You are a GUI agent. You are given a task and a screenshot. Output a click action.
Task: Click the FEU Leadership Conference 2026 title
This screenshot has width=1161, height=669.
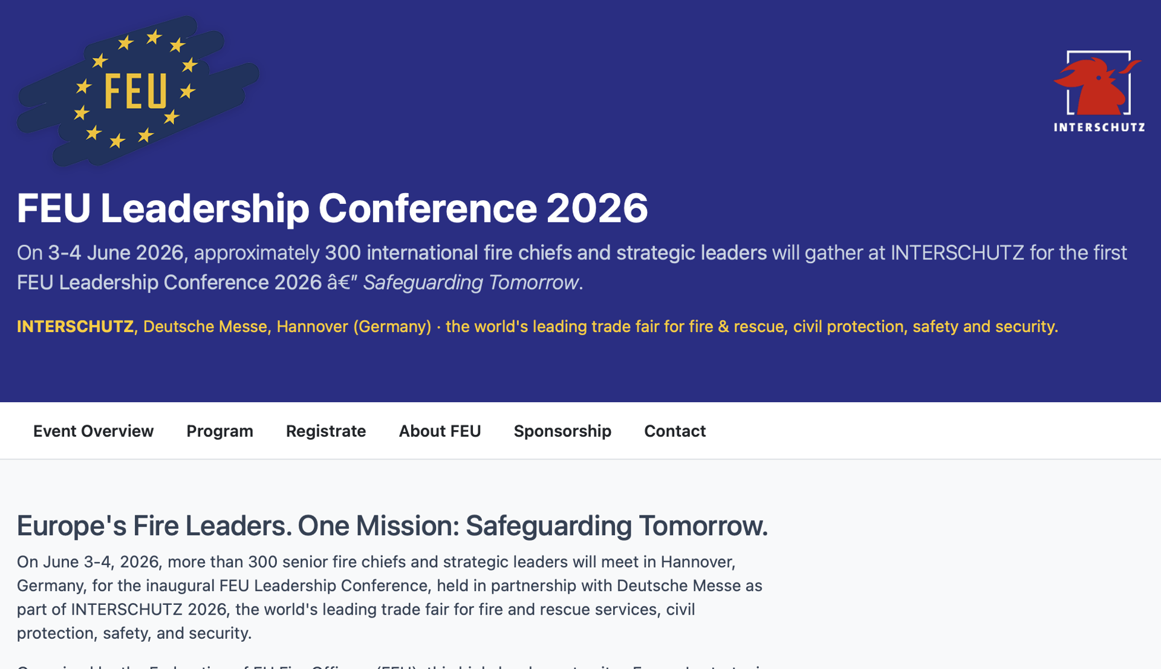click(x=332, y=208)
